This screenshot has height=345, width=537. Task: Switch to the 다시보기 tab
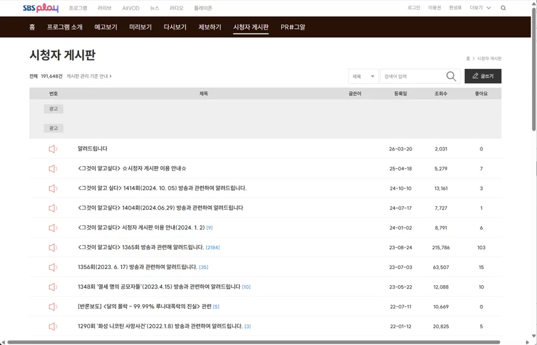pos(175,27)
